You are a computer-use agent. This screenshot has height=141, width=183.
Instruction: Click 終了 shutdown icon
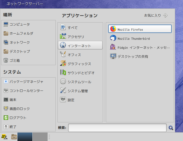6,127
